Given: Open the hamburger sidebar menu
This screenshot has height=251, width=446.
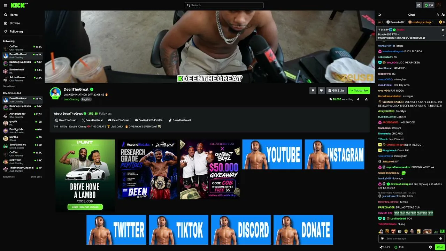Looking at the screenshot, I should [x=6, y=5].
